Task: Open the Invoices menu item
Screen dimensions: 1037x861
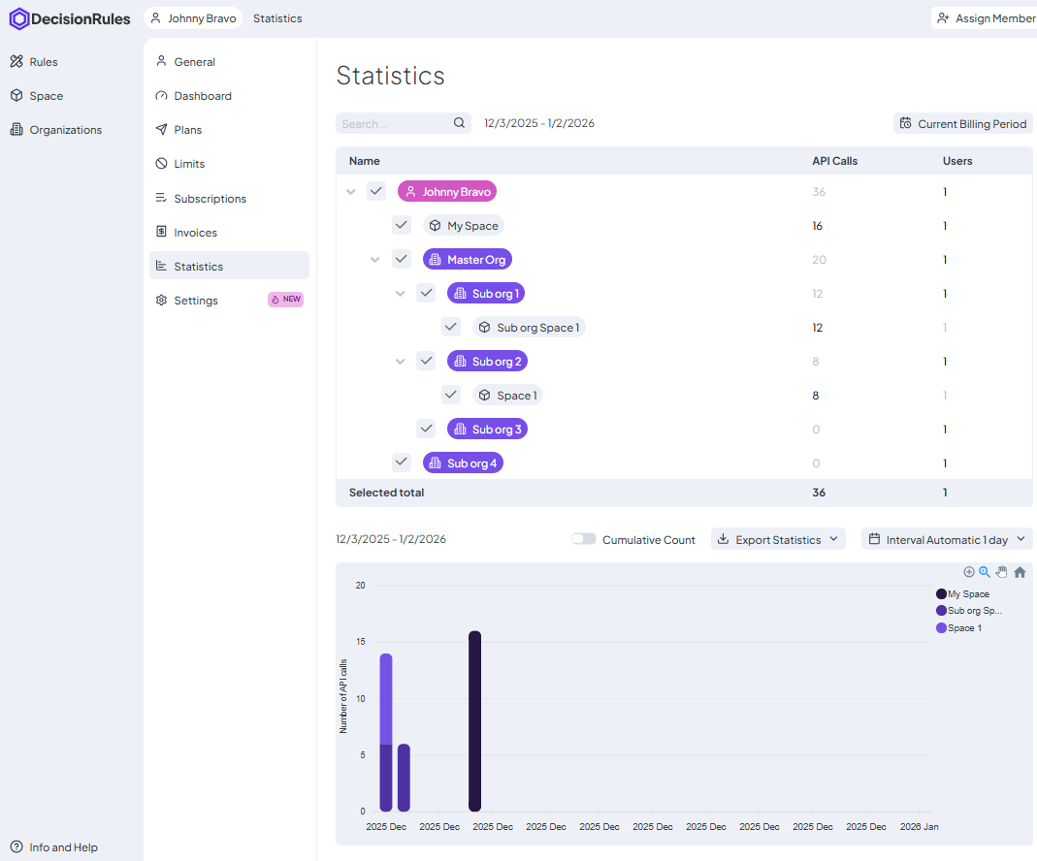Action: 195,233
